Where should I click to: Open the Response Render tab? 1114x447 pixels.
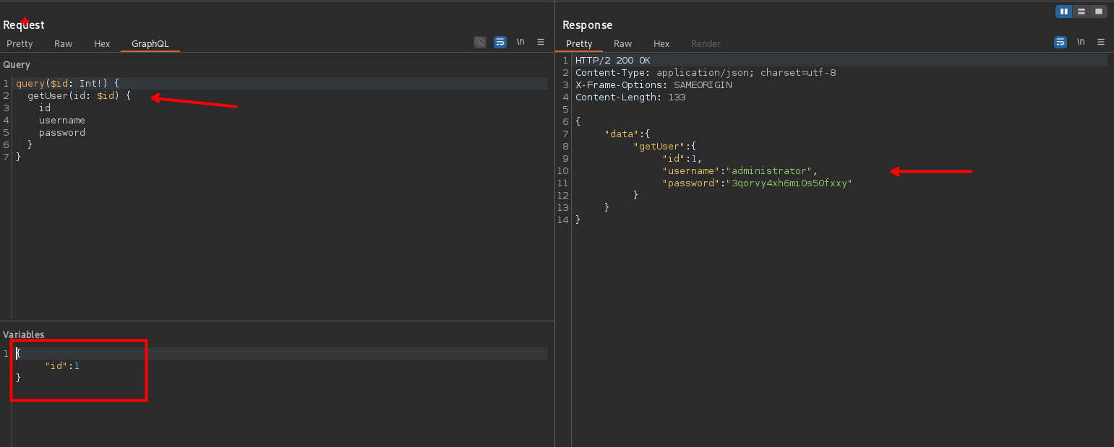coord(706,44)
